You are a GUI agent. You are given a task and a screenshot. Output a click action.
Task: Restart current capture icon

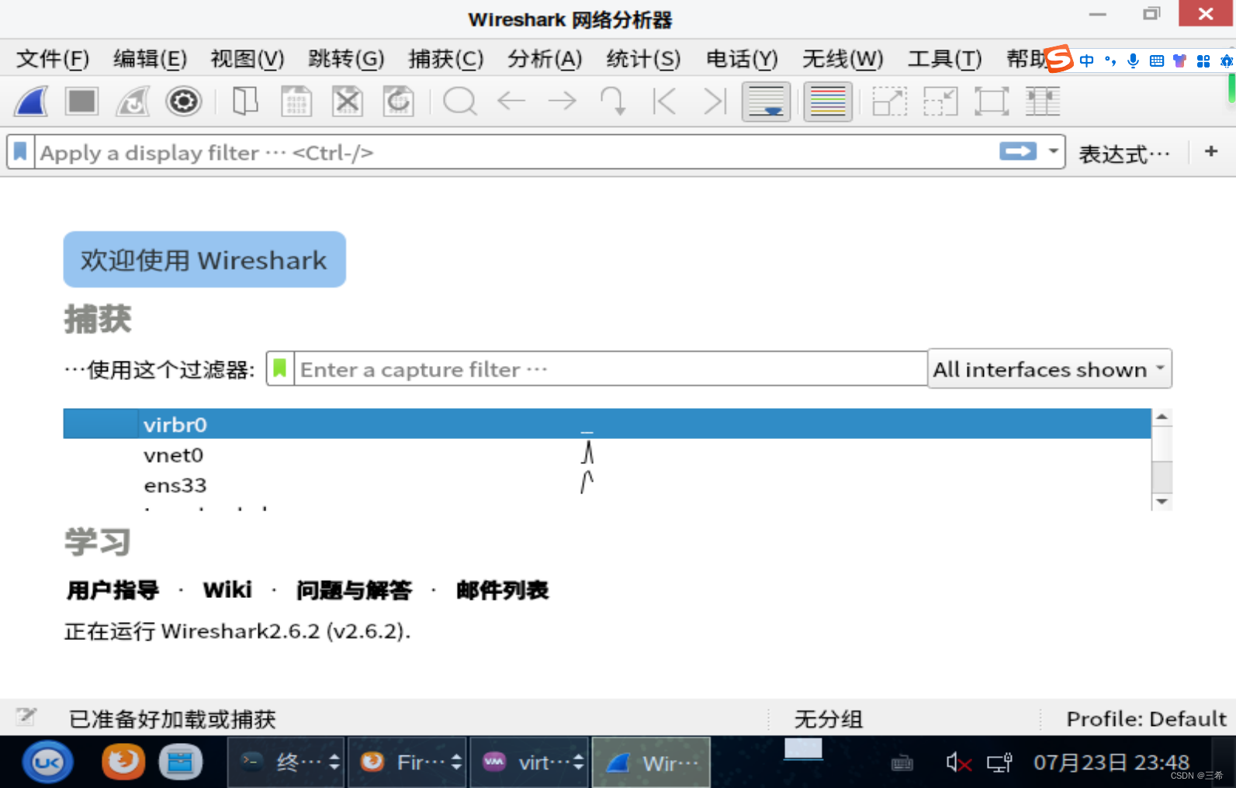click(x=133, y=102)
